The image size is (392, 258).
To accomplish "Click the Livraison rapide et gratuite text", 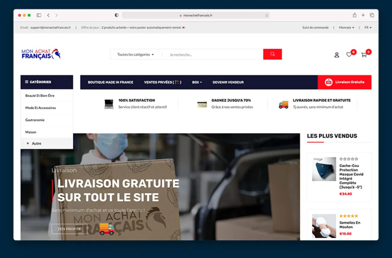I will tap(322, 100).
